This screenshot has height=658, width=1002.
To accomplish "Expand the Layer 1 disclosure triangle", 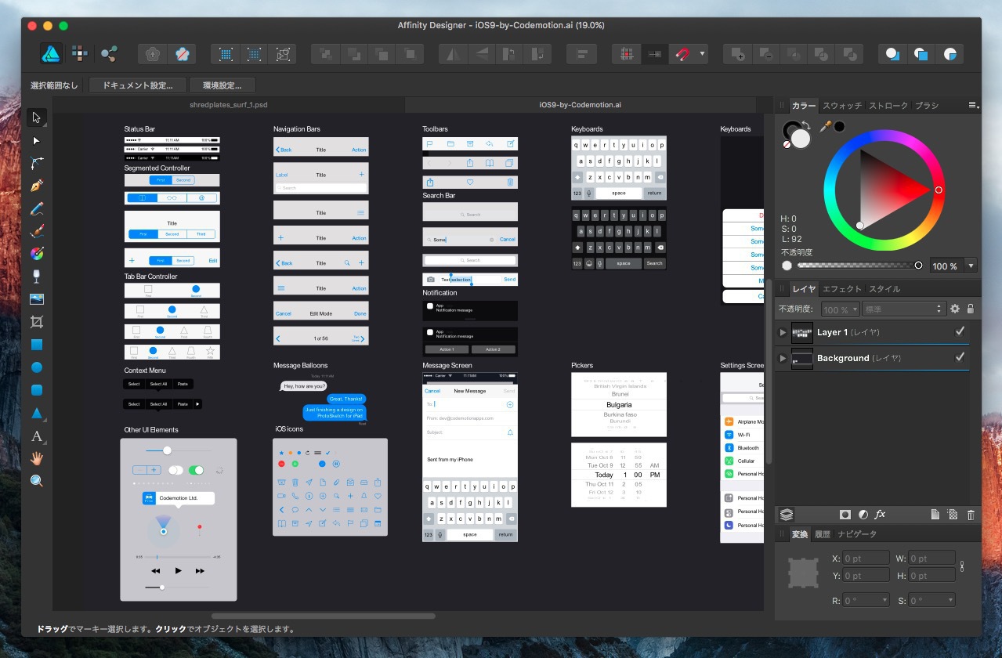I will (782, 333).
